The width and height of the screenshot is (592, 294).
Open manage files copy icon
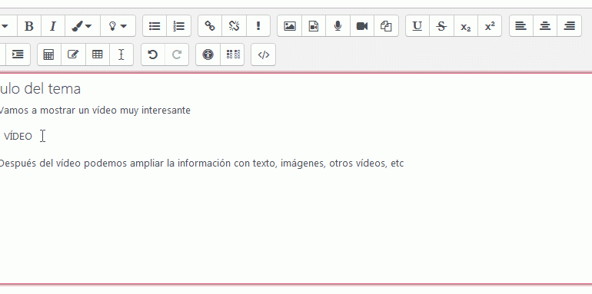pyautogui.click(x=386, y=26)
